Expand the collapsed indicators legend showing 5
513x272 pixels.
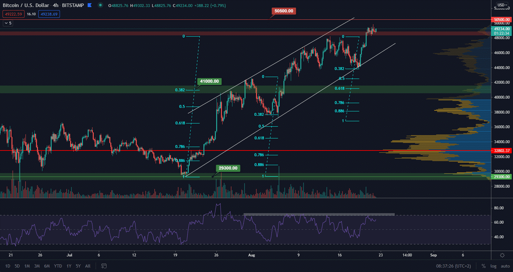tap(8, 23)
